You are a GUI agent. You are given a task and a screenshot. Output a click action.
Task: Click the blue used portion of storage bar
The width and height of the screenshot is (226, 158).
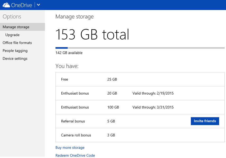61,48
